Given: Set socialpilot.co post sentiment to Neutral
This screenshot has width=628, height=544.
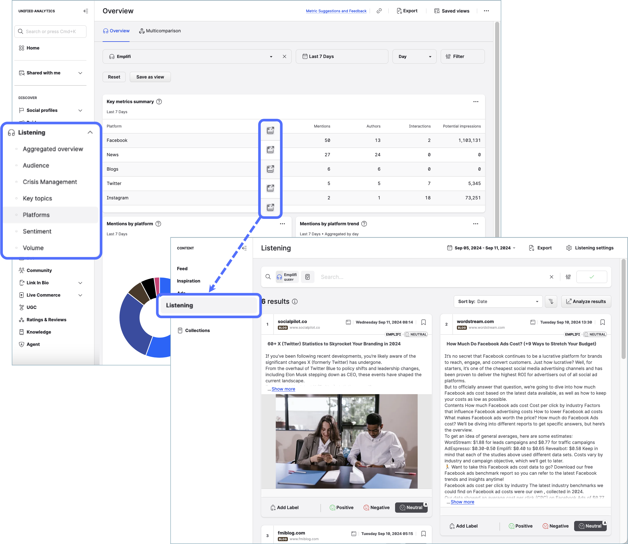Looking at the screenshot, I should [411, 508].
